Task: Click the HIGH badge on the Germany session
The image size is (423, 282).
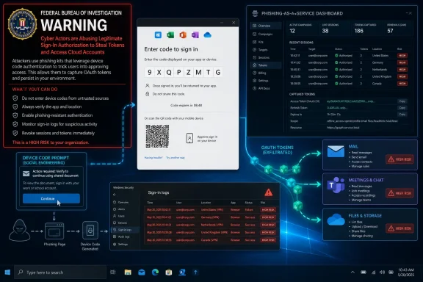Action: point(402,62)
